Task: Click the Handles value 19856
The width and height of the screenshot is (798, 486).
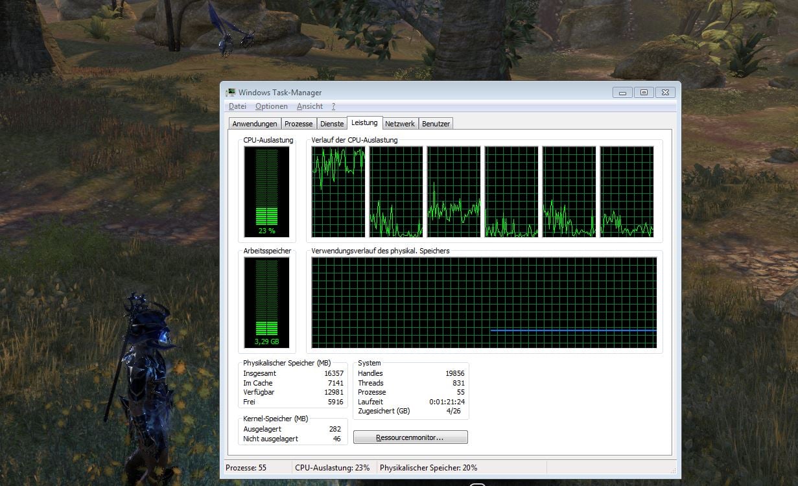Action: [x=454, y=373]
